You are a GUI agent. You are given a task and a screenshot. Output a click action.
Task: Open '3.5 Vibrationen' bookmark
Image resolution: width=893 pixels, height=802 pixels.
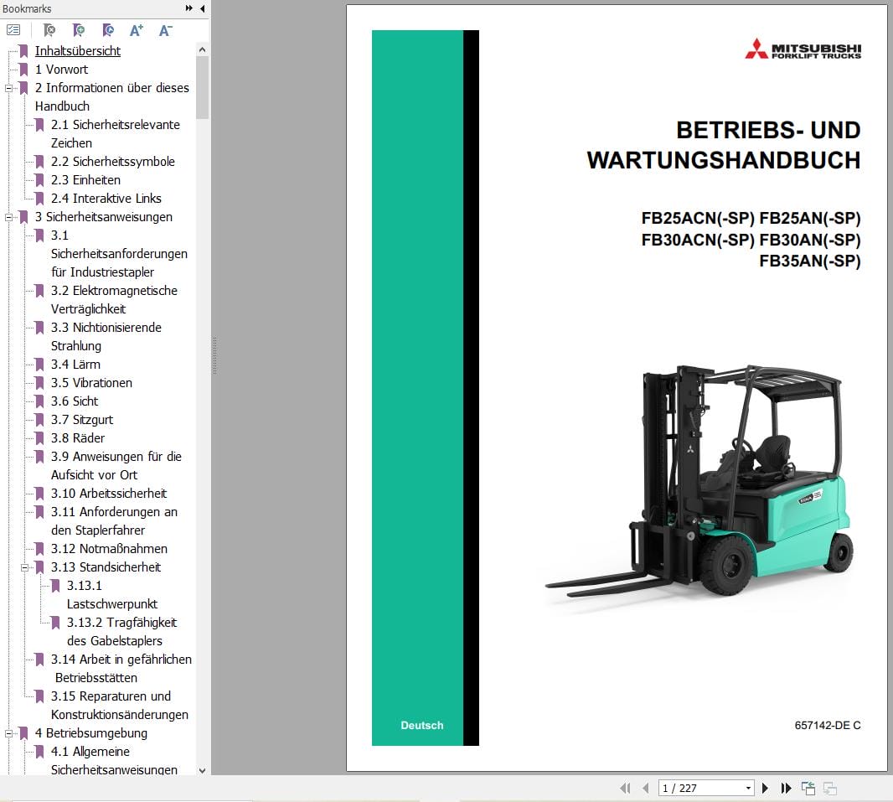(x=91, y=383)
